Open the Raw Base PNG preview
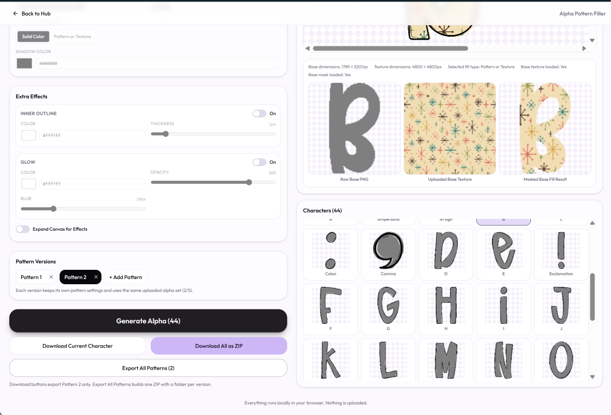 pyautogui.click(x=354, y=129)
